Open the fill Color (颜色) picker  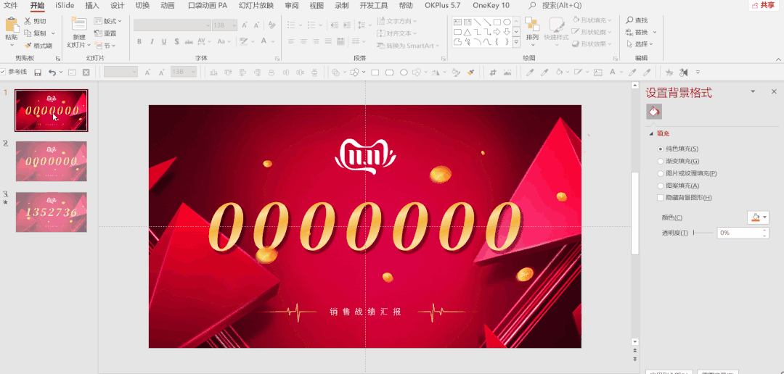point(757,217)
